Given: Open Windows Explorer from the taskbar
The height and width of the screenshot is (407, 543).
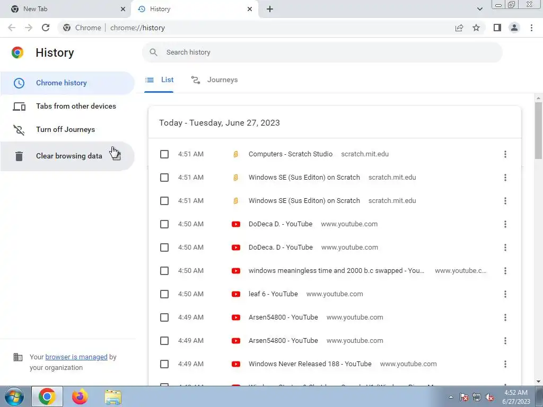Looking at the screenshot, I should click(x=113, y=397).
